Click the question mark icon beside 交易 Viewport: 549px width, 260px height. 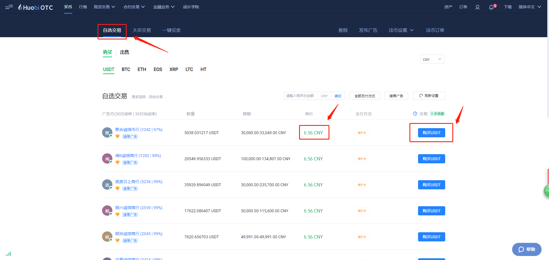(415, 114)
